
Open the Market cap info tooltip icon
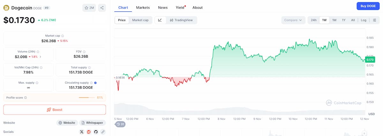coord(63,36)
